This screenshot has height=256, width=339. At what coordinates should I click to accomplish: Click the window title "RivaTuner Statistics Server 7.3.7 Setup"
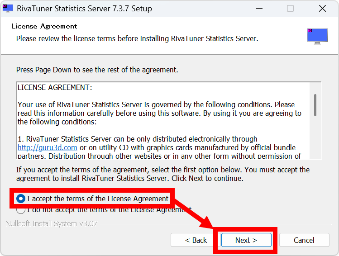(x=84, y=9)
